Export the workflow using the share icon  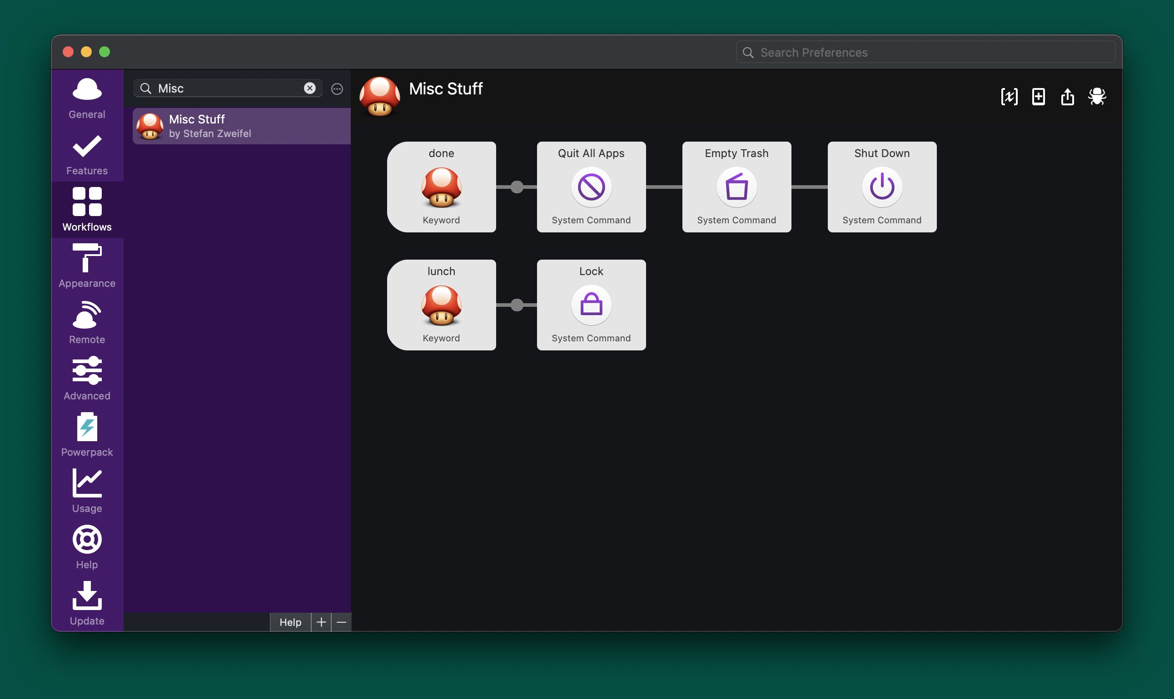click(1068, 96)
